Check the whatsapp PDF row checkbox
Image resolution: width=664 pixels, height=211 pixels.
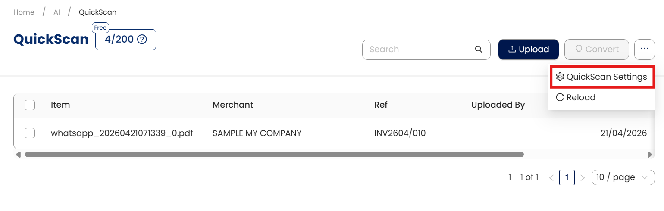pos(30,133)
